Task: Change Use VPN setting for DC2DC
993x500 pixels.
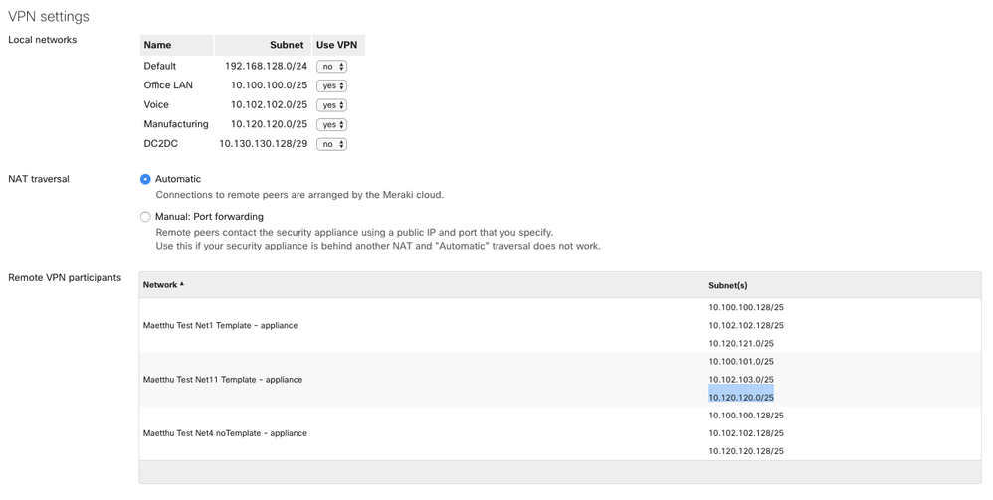Action: coord(331,144)
